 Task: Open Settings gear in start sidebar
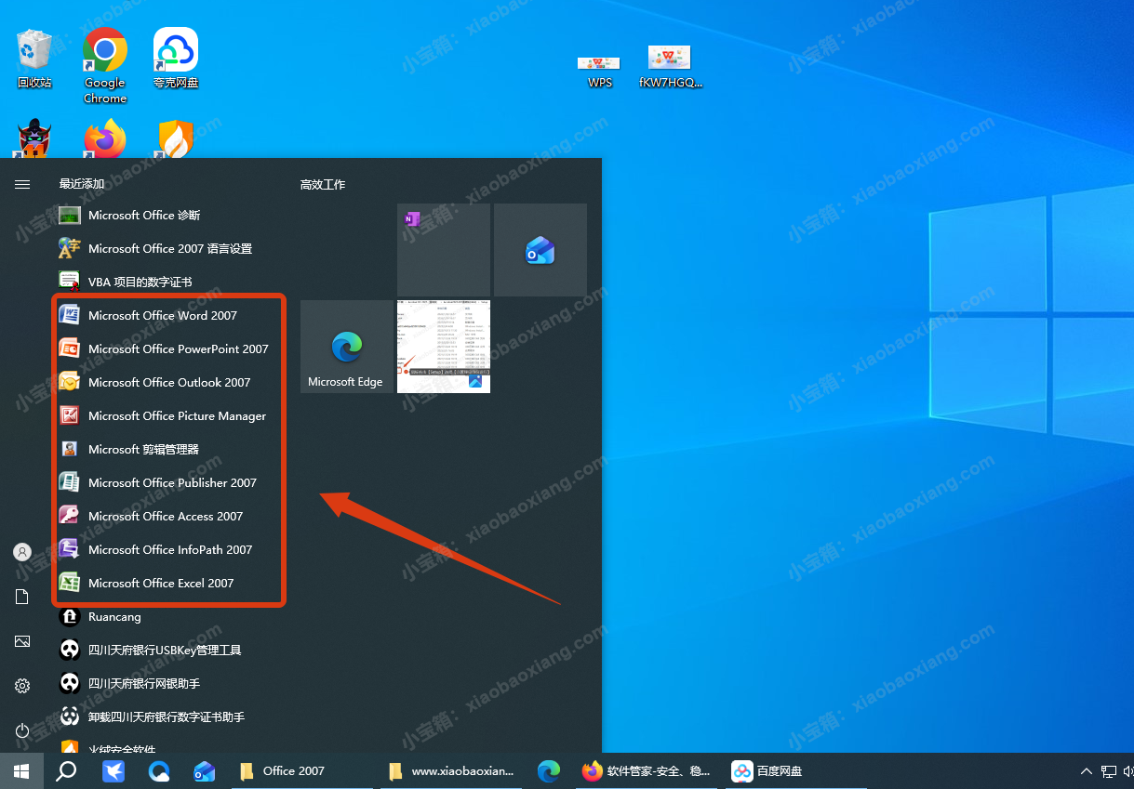tap(22, 686)
